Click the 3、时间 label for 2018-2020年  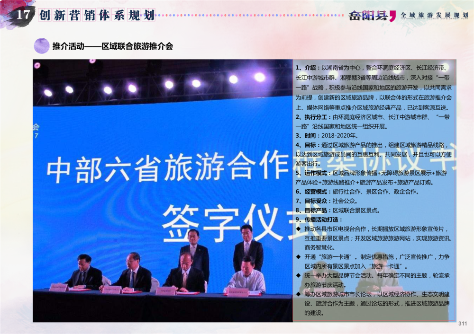tap(307, 135)
